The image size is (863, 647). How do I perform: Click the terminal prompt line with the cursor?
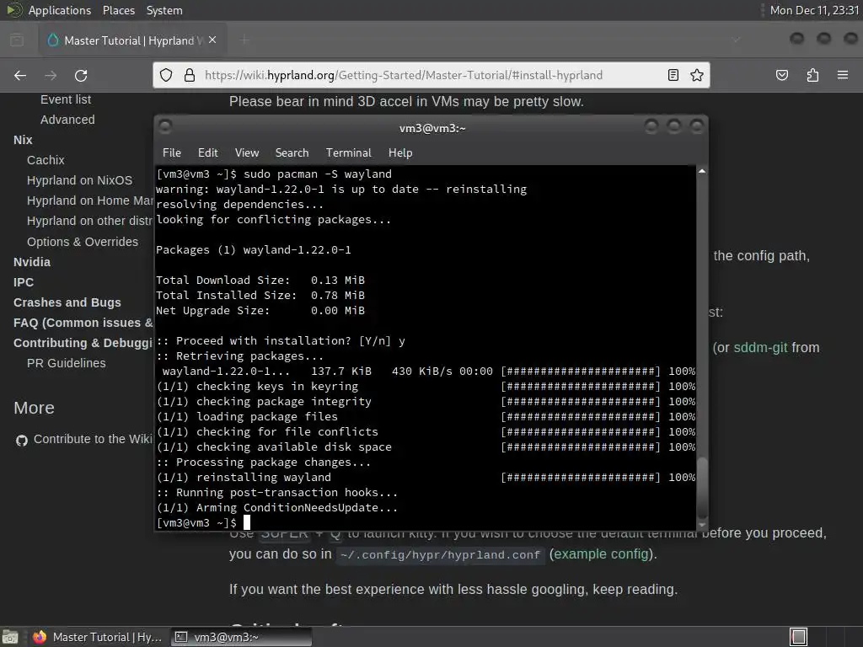click(x=425, y=522)
